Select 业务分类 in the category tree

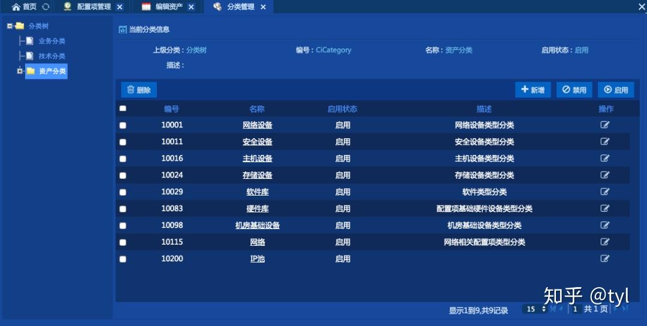[x=52, y=41]
